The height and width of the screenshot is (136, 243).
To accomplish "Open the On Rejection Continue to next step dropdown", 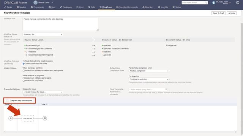I will (149, 79).
